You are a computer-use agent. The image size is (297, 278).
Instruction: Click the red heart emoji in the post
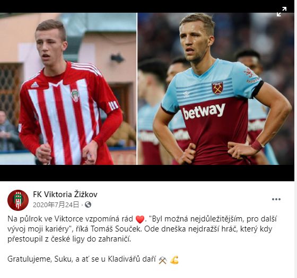pos(140,219)
